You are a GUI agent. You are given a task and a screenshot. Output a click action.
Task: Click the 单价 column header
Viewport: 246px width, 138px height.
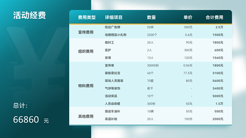pyautogui.click(x=188, y=18)
